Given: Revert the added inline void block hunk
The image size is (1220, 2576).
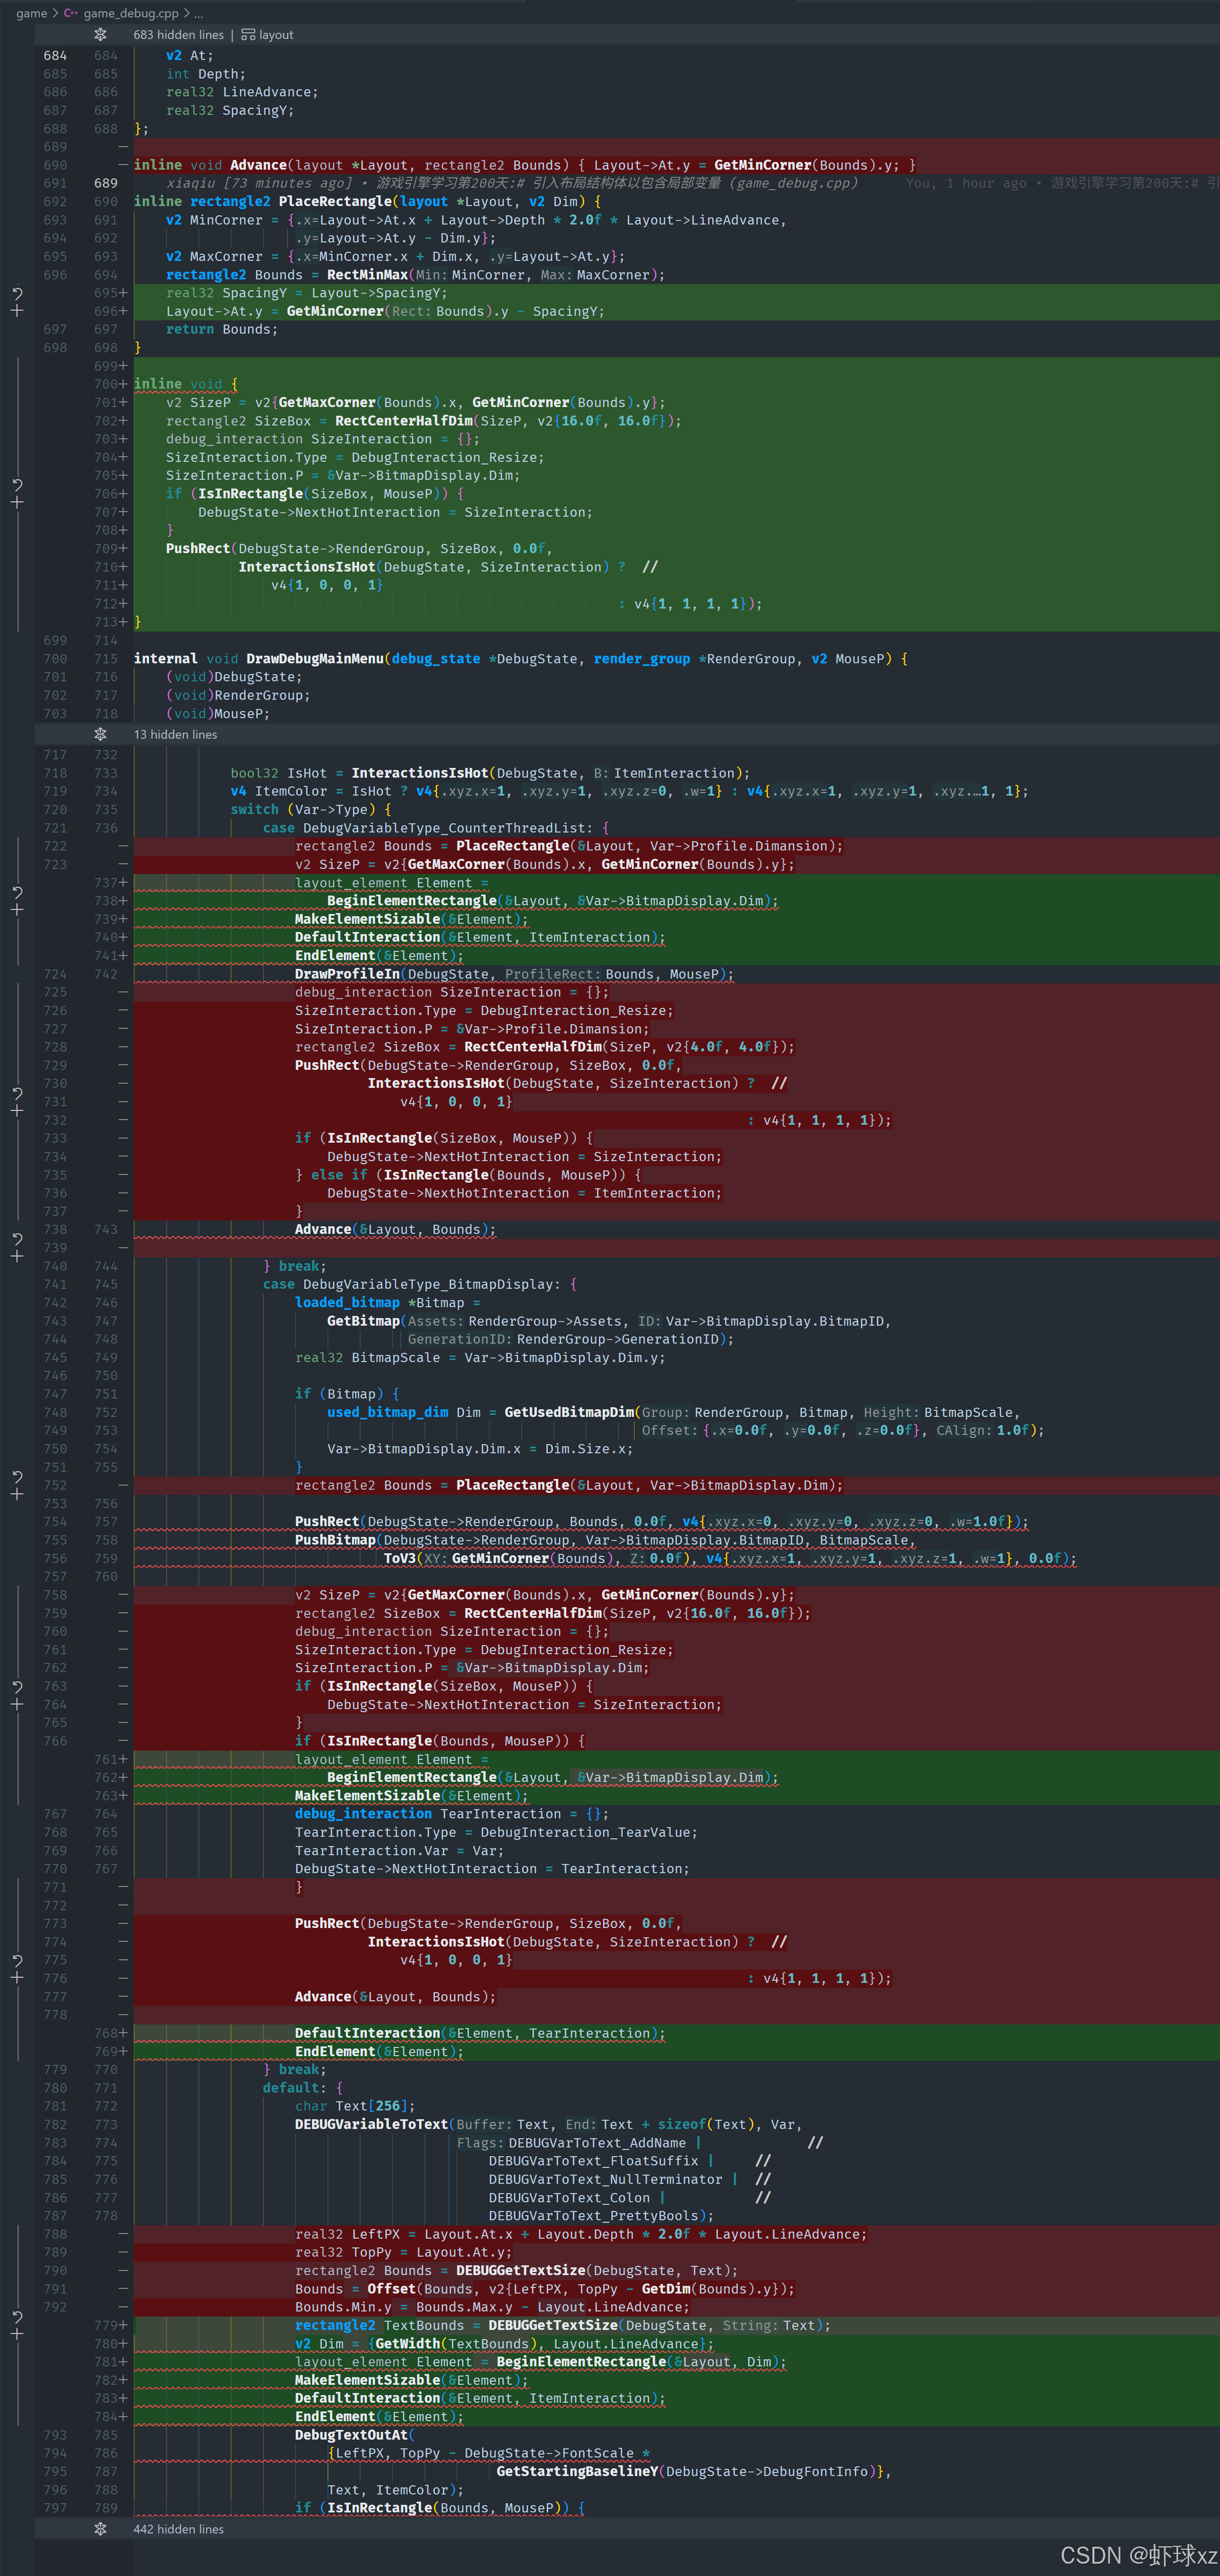Looking at the screenshot, I should tap(17, 485).
